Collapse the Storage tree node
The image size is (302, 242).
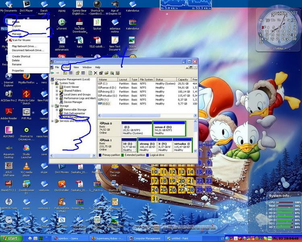(x=52, y=106)
